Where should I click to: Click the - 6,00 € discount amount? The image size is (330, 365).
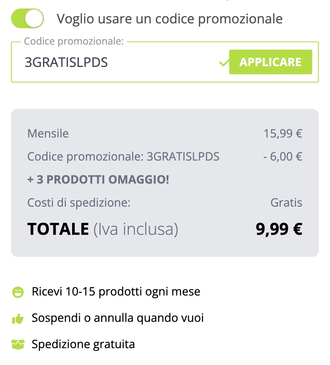pos(283,157)
